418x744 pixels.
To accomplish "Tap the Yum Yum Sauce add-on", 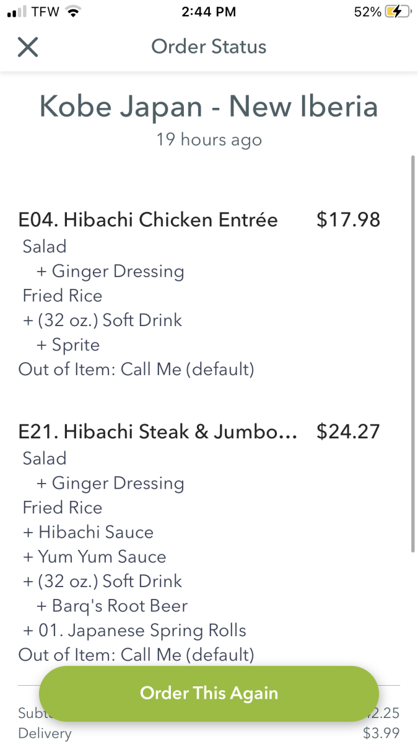I will point(94,557).
